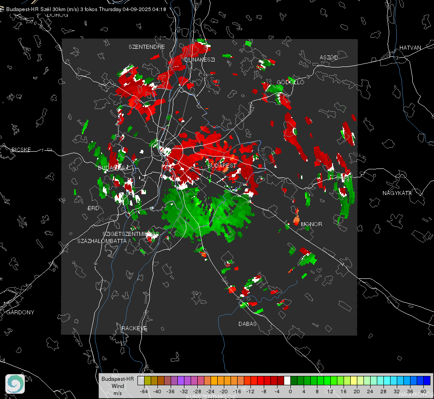This screenshot has height=399, width=434.
Task: Click the BUDAÖRS label
Action: pyautogui.click(x=112, y=168)
